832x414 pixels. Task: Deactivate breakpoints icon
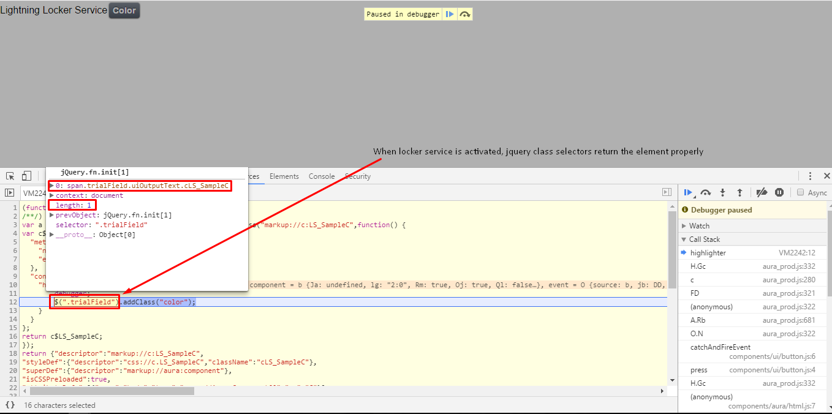762,192
